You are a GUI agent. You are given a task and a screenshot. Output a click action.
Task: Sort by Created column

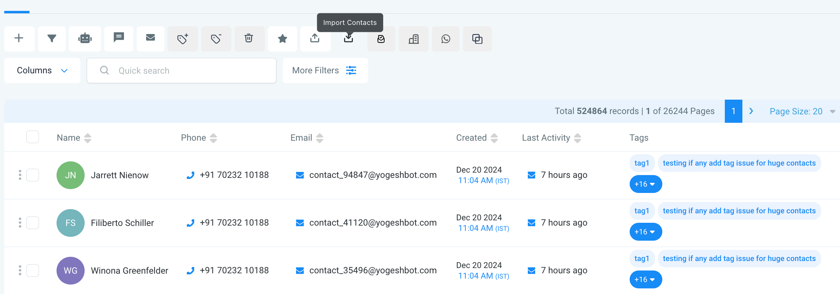tap(494, 138)
